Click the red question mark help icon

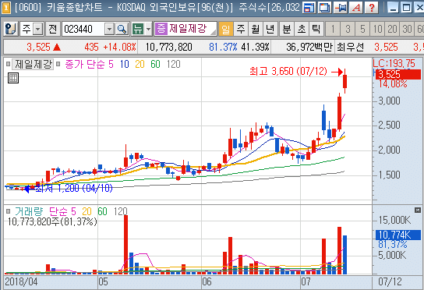coord(372,8)
